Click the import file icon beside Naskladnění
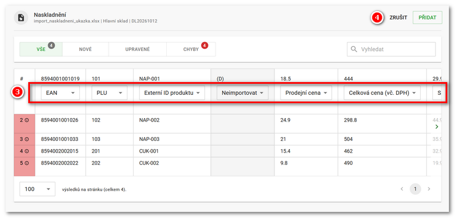 (x=21, y=18)
